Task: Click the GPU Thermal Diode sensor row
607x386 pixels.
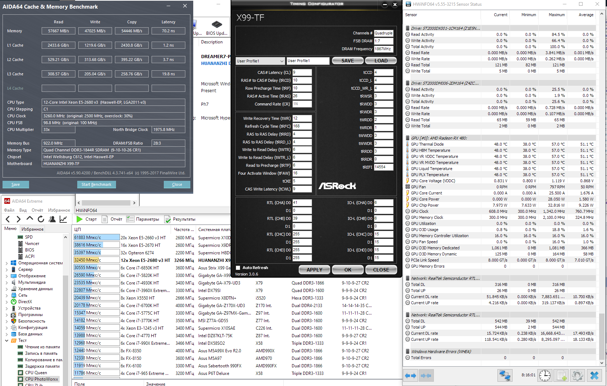Action: point(501,144)
